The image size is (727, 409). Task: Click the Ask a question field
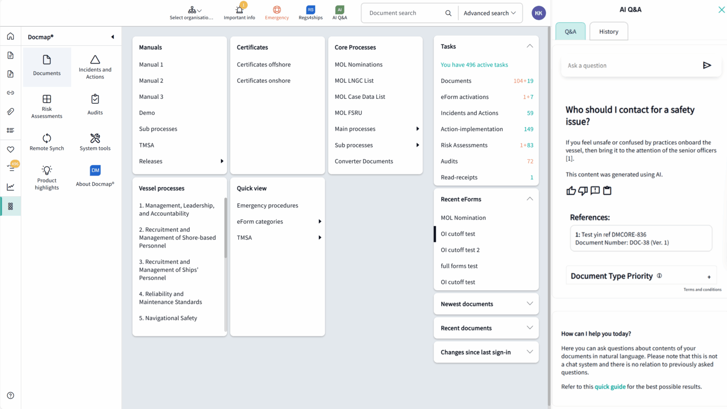[x=631, y=66]
